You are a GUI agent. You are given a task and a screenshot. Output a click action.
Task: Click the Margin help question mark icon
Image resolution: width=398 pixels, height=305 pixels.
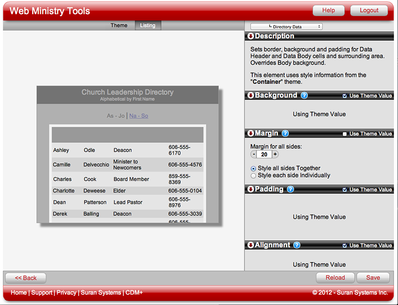coord(285,133)
